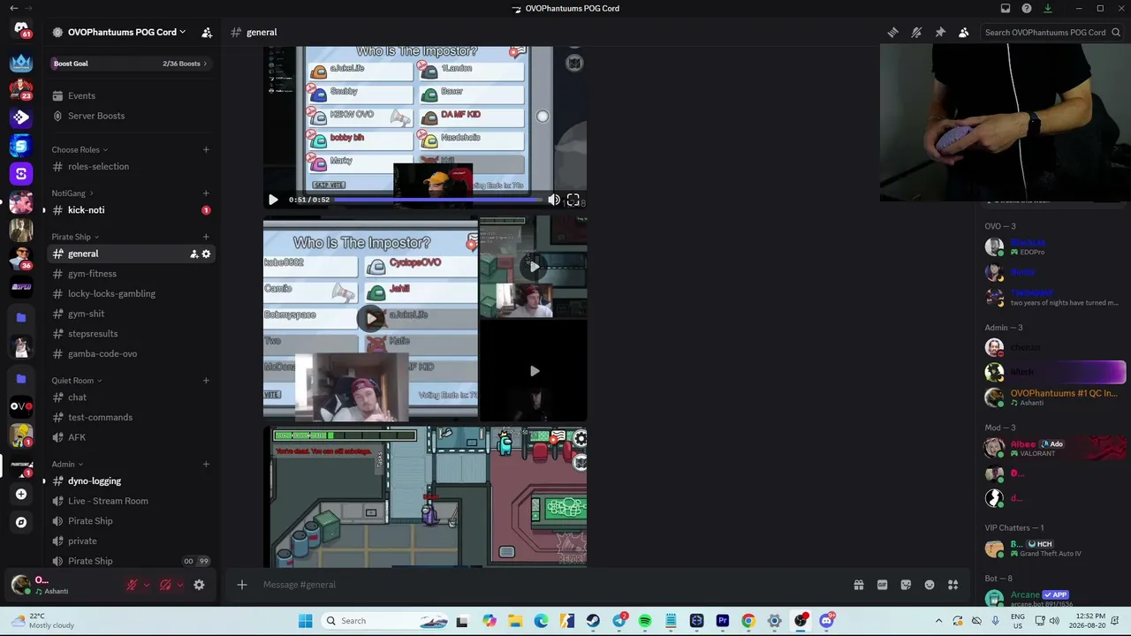Open the test-commands channel
This screenshot has width=1131, height=636.
130,418
